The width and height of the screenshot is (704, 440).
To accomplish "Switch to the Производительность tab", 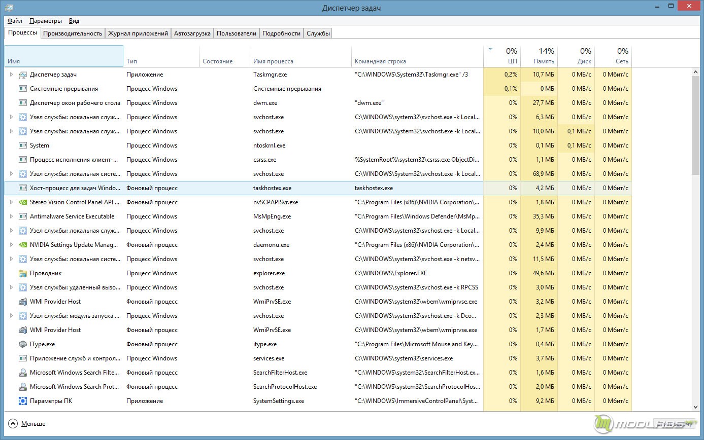I will (x=73, y=33).
